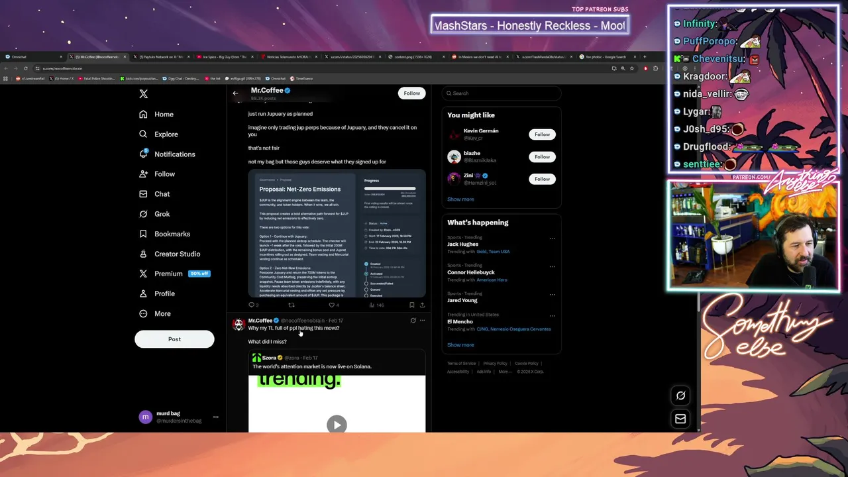Viewport: 848px width, 477px height.
Task: Open the floating Messages envelope button
Action: (680, 419)
